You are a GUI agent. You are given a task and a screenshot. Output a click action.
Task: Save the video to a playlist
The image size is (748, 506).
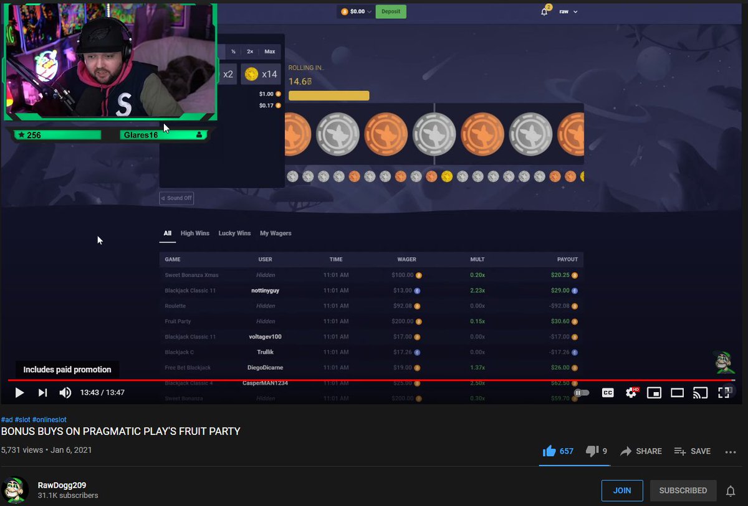pyautogui.click(x=693, y=451)
